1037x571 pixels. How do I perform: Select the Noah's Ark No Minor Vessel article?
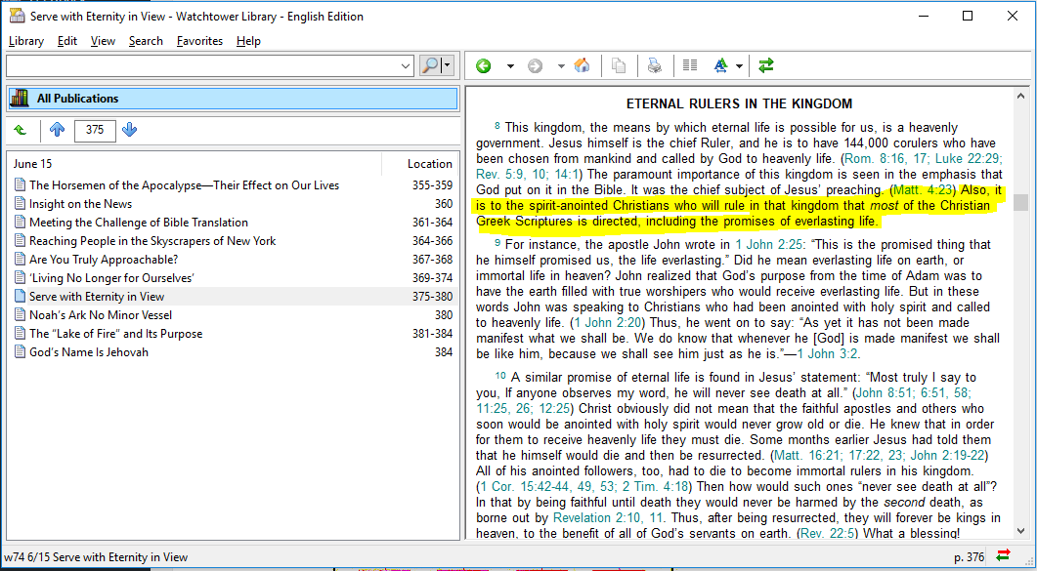101,315
